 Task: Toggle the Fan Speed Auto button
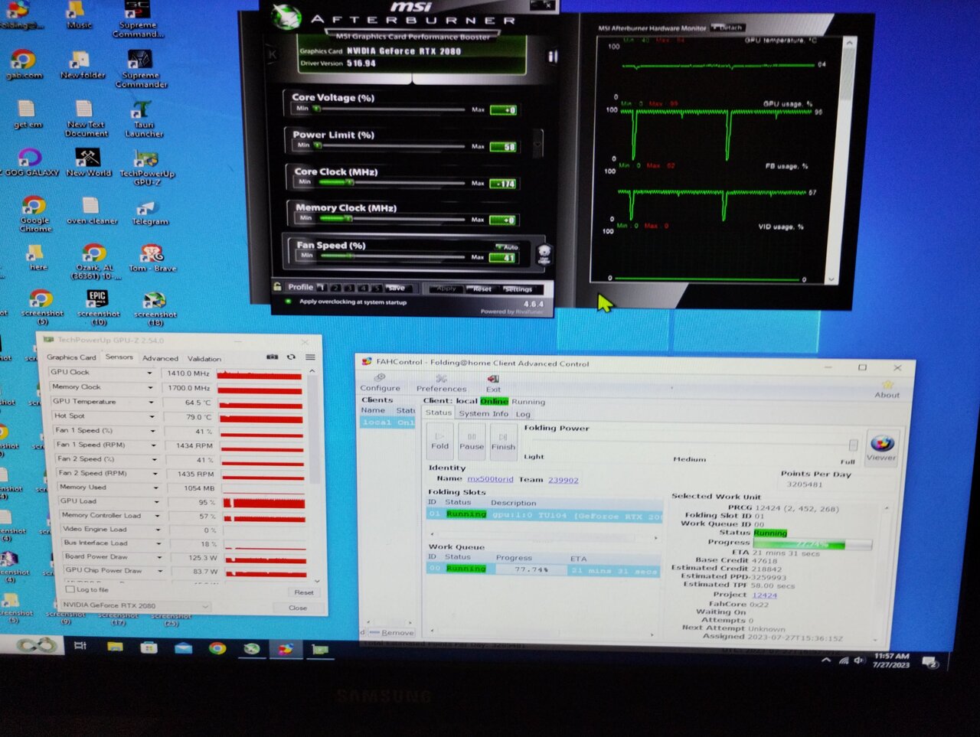(x=508, y=246)
